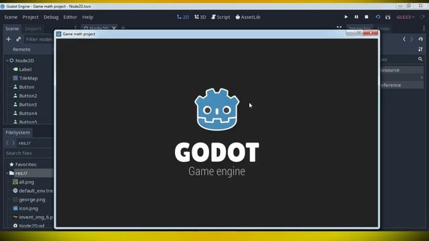Expand the Reference section in Inspector

tap(402, 85)
